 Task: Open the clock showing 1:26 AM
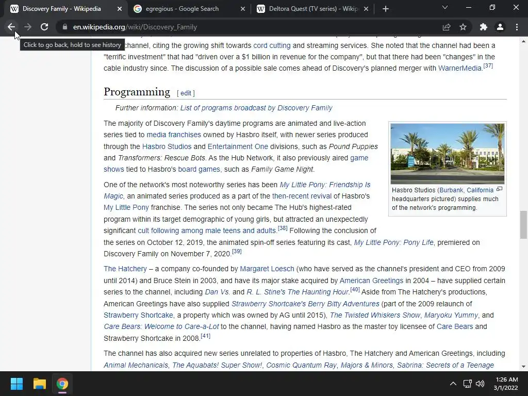pyautogui.click(x=506, y=384)
